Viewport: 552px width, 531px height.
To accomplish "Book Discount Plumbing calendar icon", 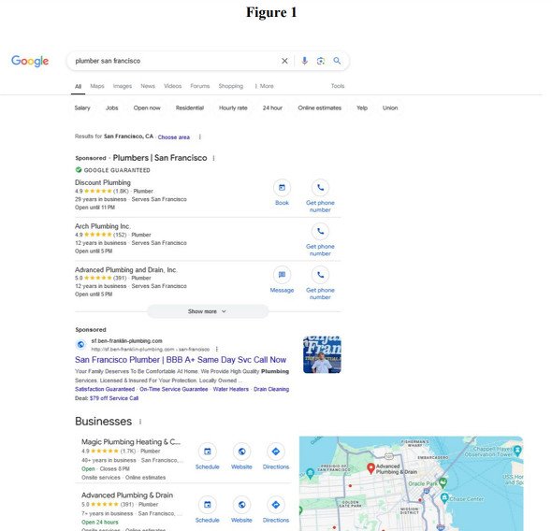I will click(x=282, y=188).
